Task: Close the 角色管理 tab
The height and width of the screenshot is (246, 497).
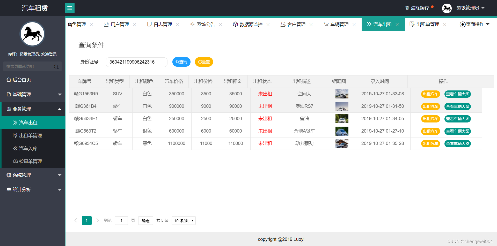Action: pos(91,25)
